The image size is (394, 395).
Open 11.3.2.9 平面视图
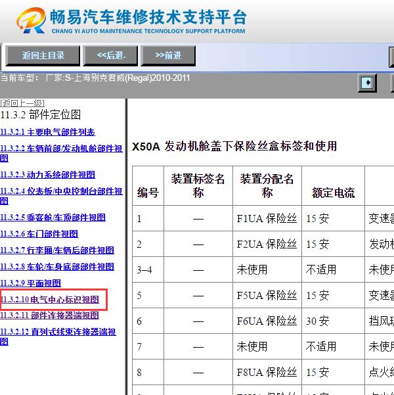click(x=30, y=283)
